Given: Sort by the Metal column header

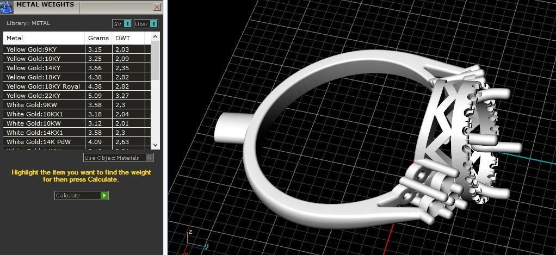Looking at the screenshot, I should tap(44, 38).
